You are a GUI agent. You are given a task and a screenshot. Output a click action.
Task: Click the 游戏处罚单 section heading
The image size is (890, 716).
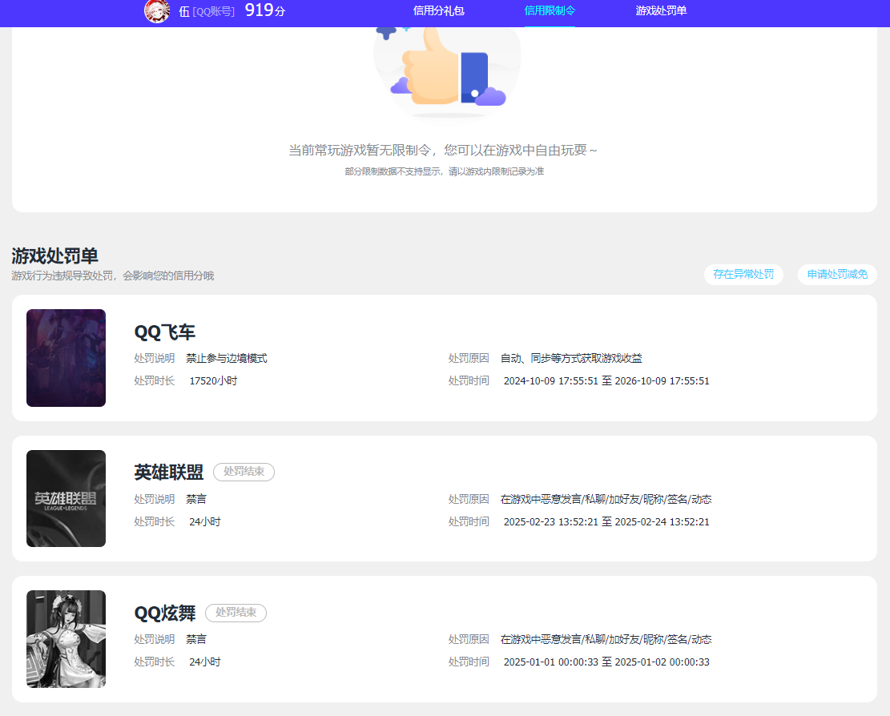[x=54, y=255]
